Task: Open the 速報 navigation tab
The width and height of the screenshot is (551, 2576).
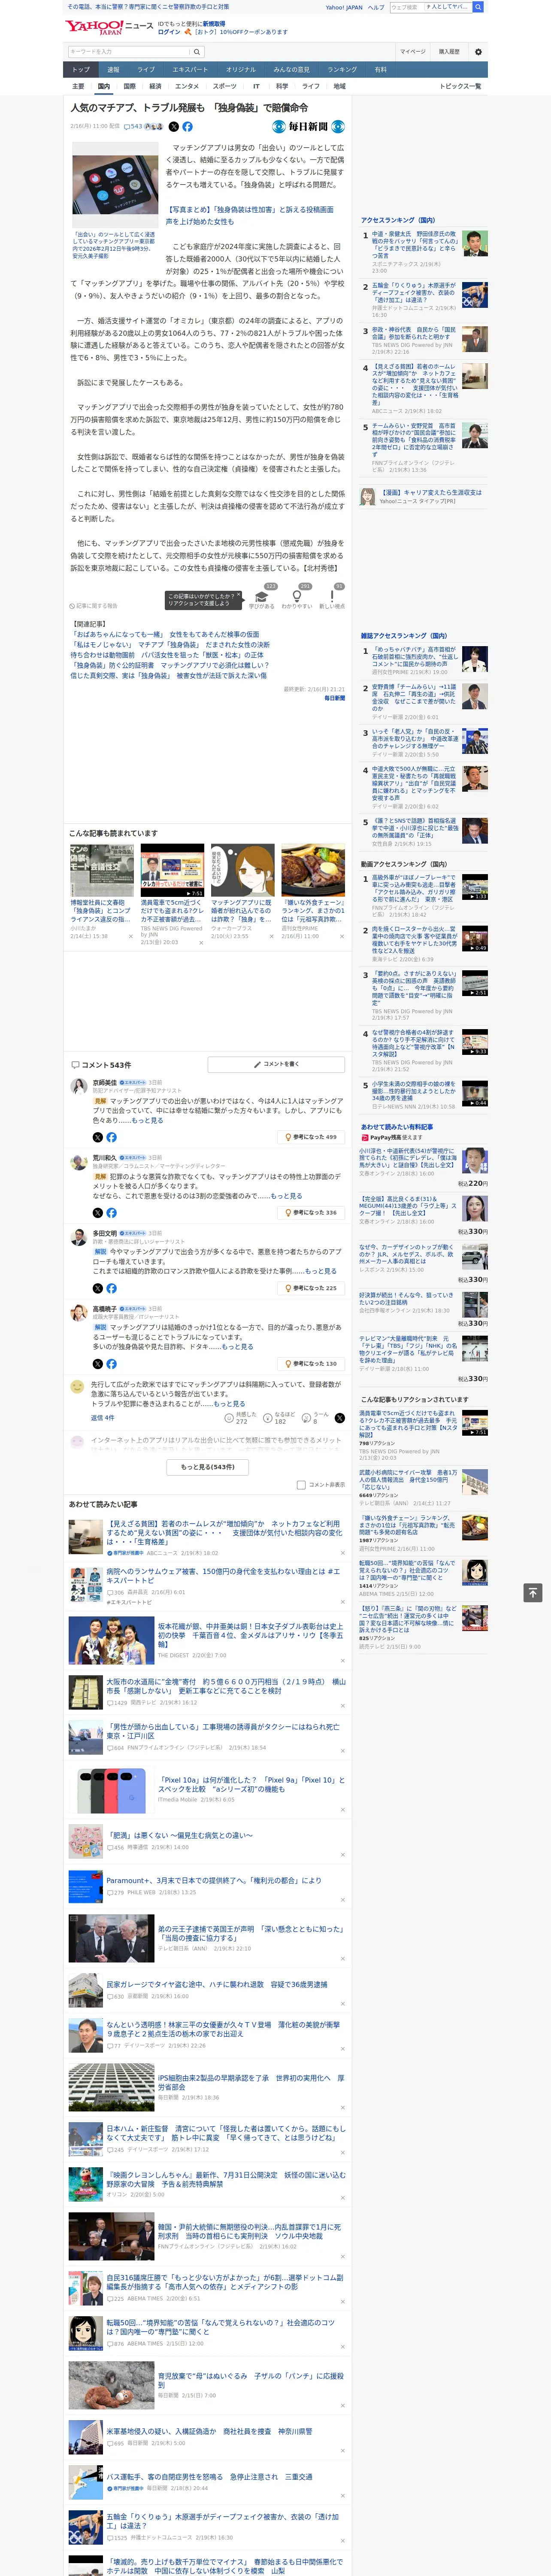Action: coord(113,69)
